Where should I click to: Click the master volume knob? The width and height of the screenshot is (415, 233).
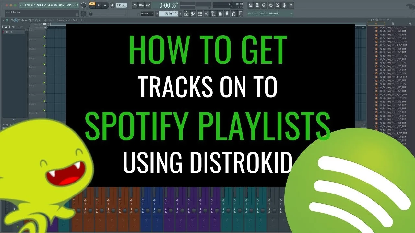coord(84,5)
